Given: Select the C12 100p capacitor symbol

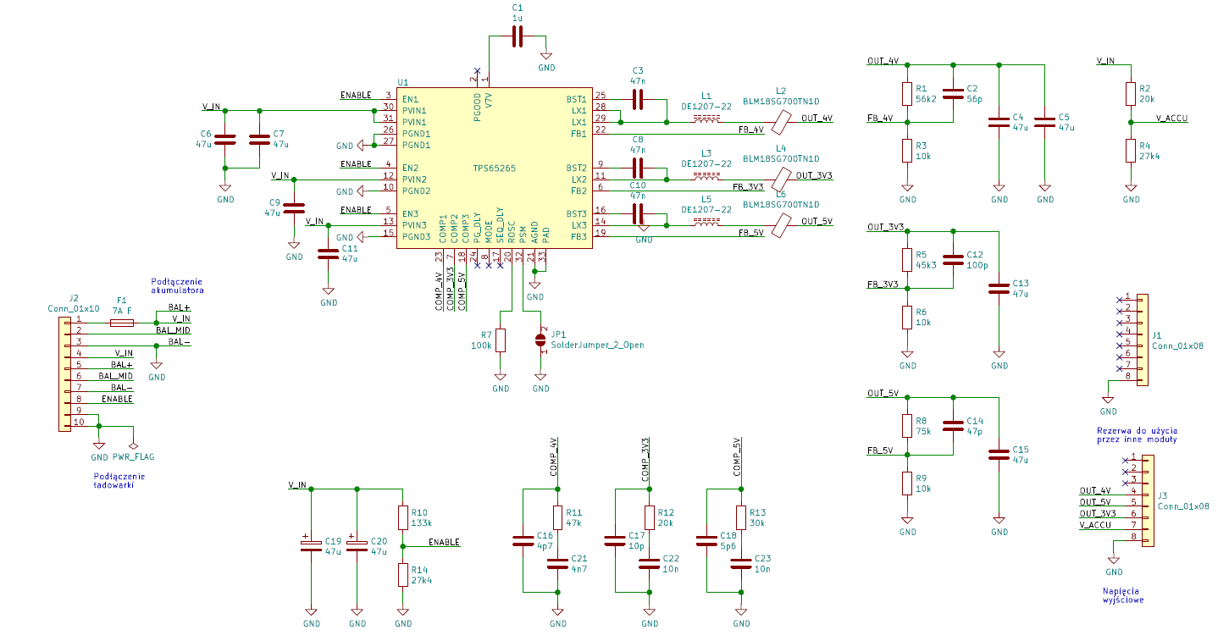Looking at the screenshot, I should coord(953,259).
